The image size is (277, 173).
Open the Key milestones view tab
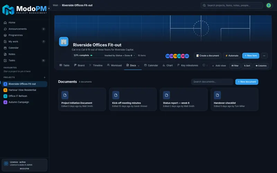tap(188, 65)
